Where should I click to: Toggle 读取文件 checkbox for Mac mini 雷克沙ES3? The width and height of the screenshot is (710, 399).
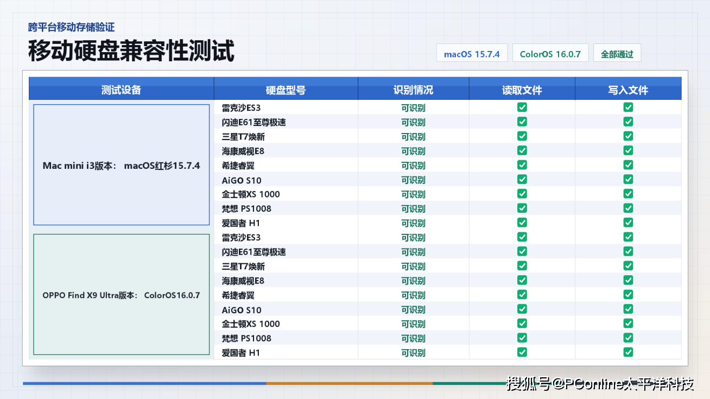(x=522, y=107)
